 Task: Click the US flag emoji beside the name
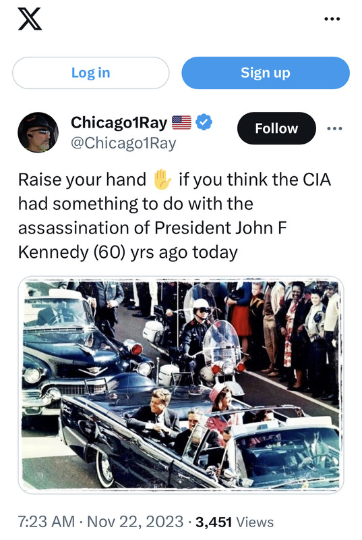(x=181, y=122)
